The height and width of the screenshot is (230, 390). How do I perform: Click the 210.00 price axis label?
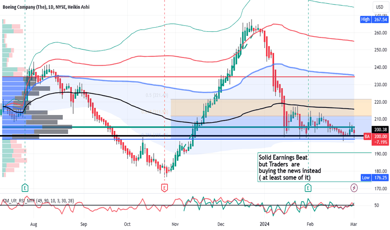[x=380, y=119]
